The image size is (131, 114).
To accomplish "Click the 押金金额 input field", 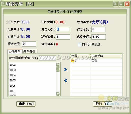I will pos(29,44).
